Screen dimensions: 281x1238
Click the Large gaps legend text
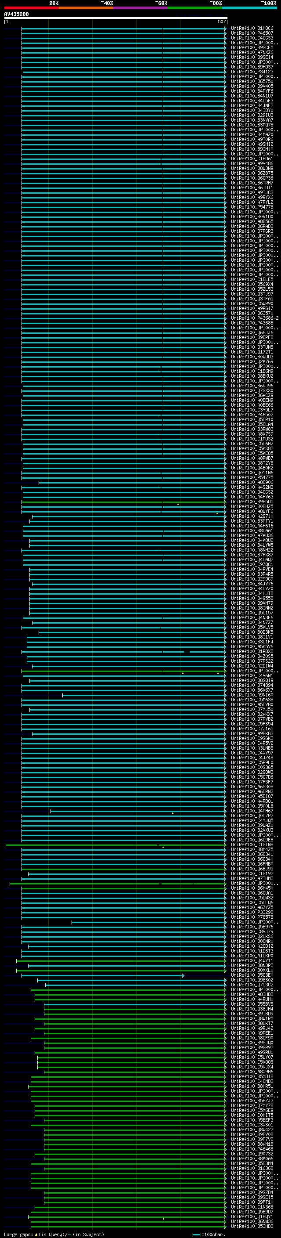54,1234
